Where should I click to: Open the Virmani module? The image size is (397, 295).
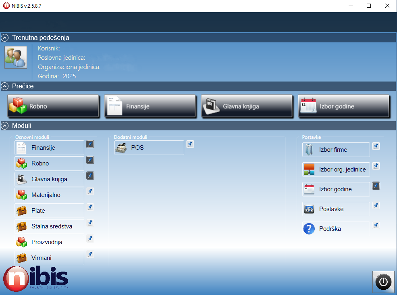[x=49, y=258]
